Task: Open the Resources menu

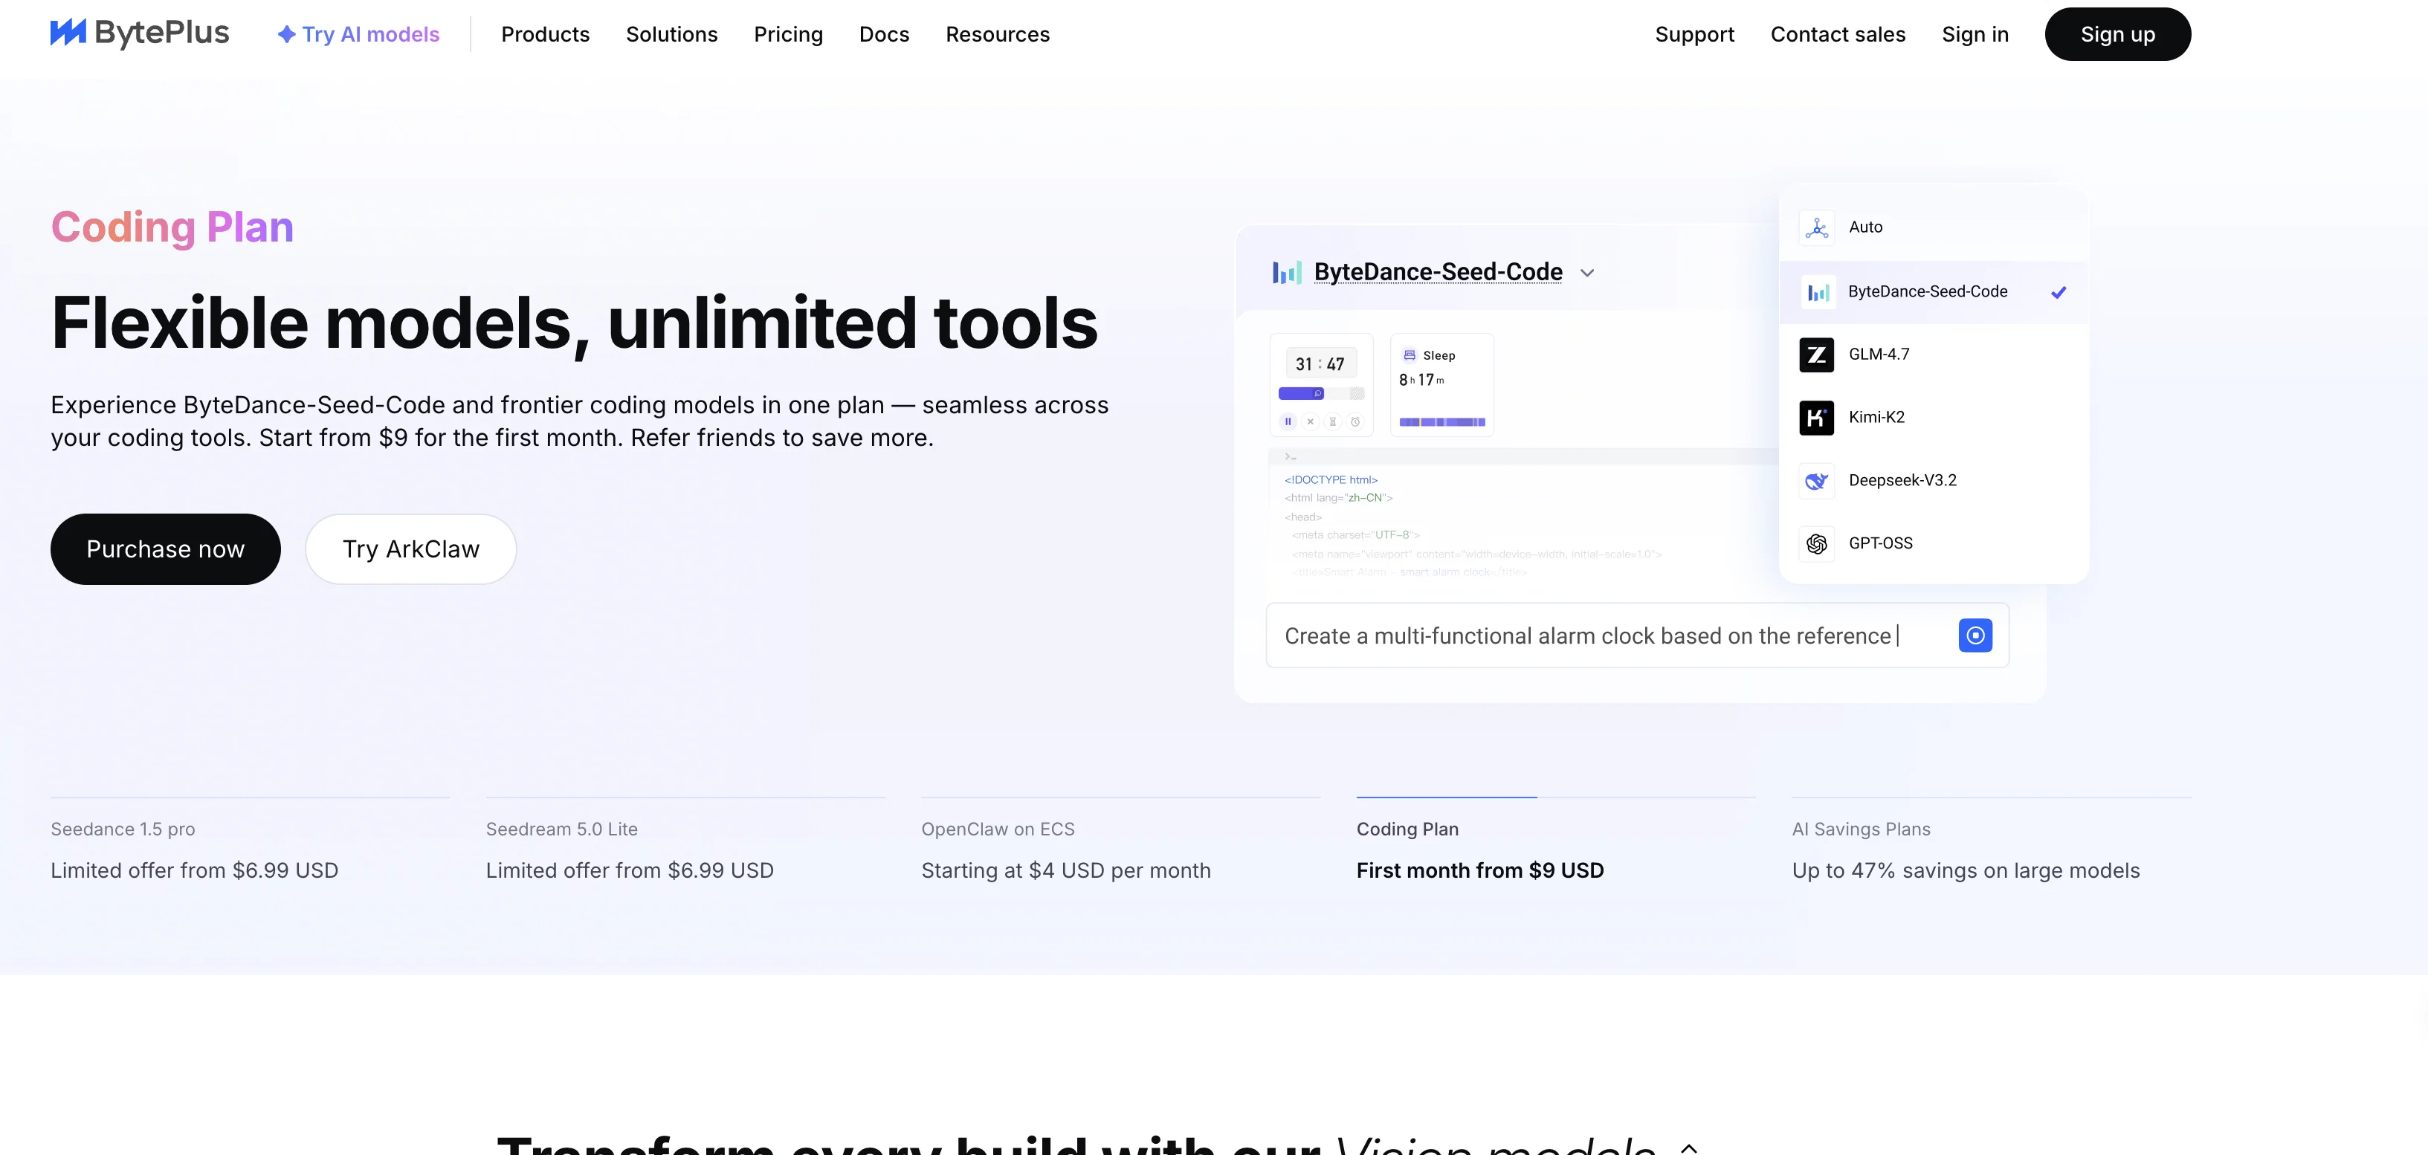Action: tap(997, 34)
